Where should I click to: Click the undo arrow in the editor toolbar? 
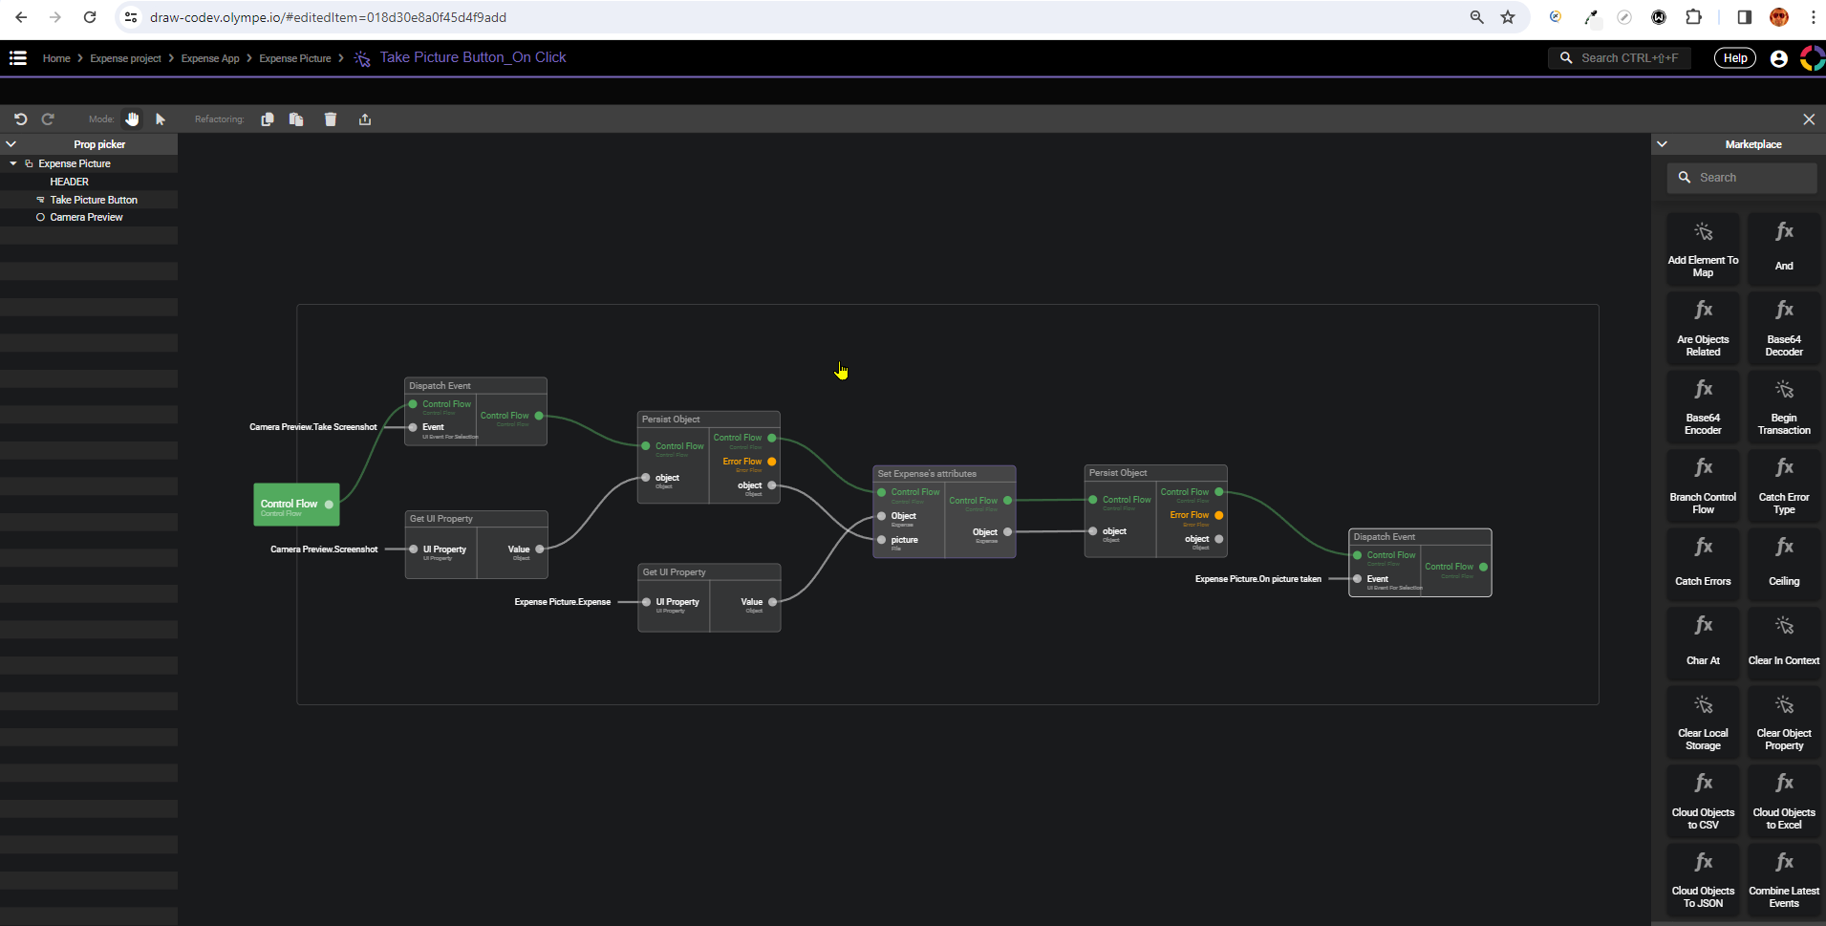pyautogui.click(x=20, y=119)
